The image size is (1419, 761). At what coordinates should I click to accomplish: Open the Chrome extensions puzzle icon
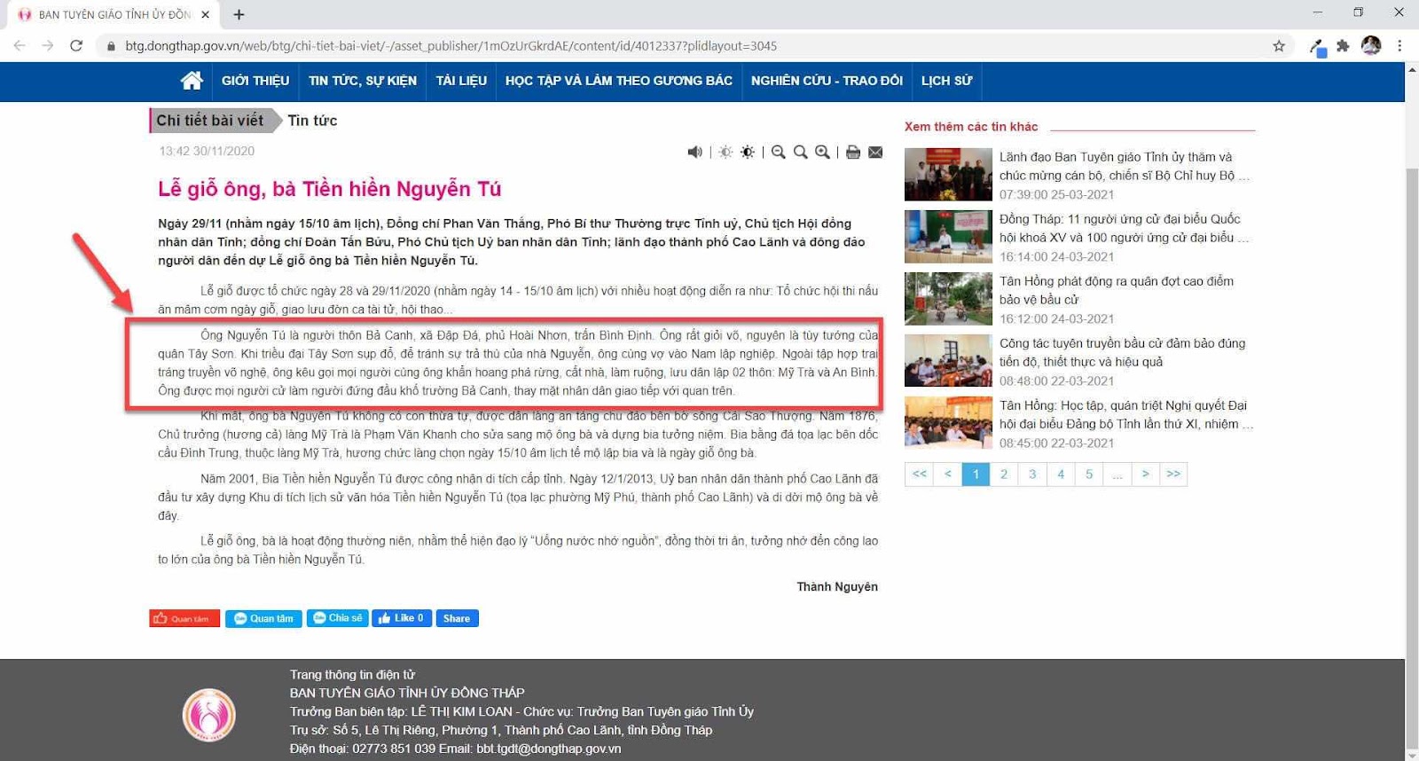tap(1343, 46)
